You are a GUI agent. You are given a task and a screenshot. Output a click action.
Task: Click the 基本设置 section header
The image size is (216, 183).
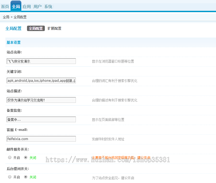(x=13, y=42)
